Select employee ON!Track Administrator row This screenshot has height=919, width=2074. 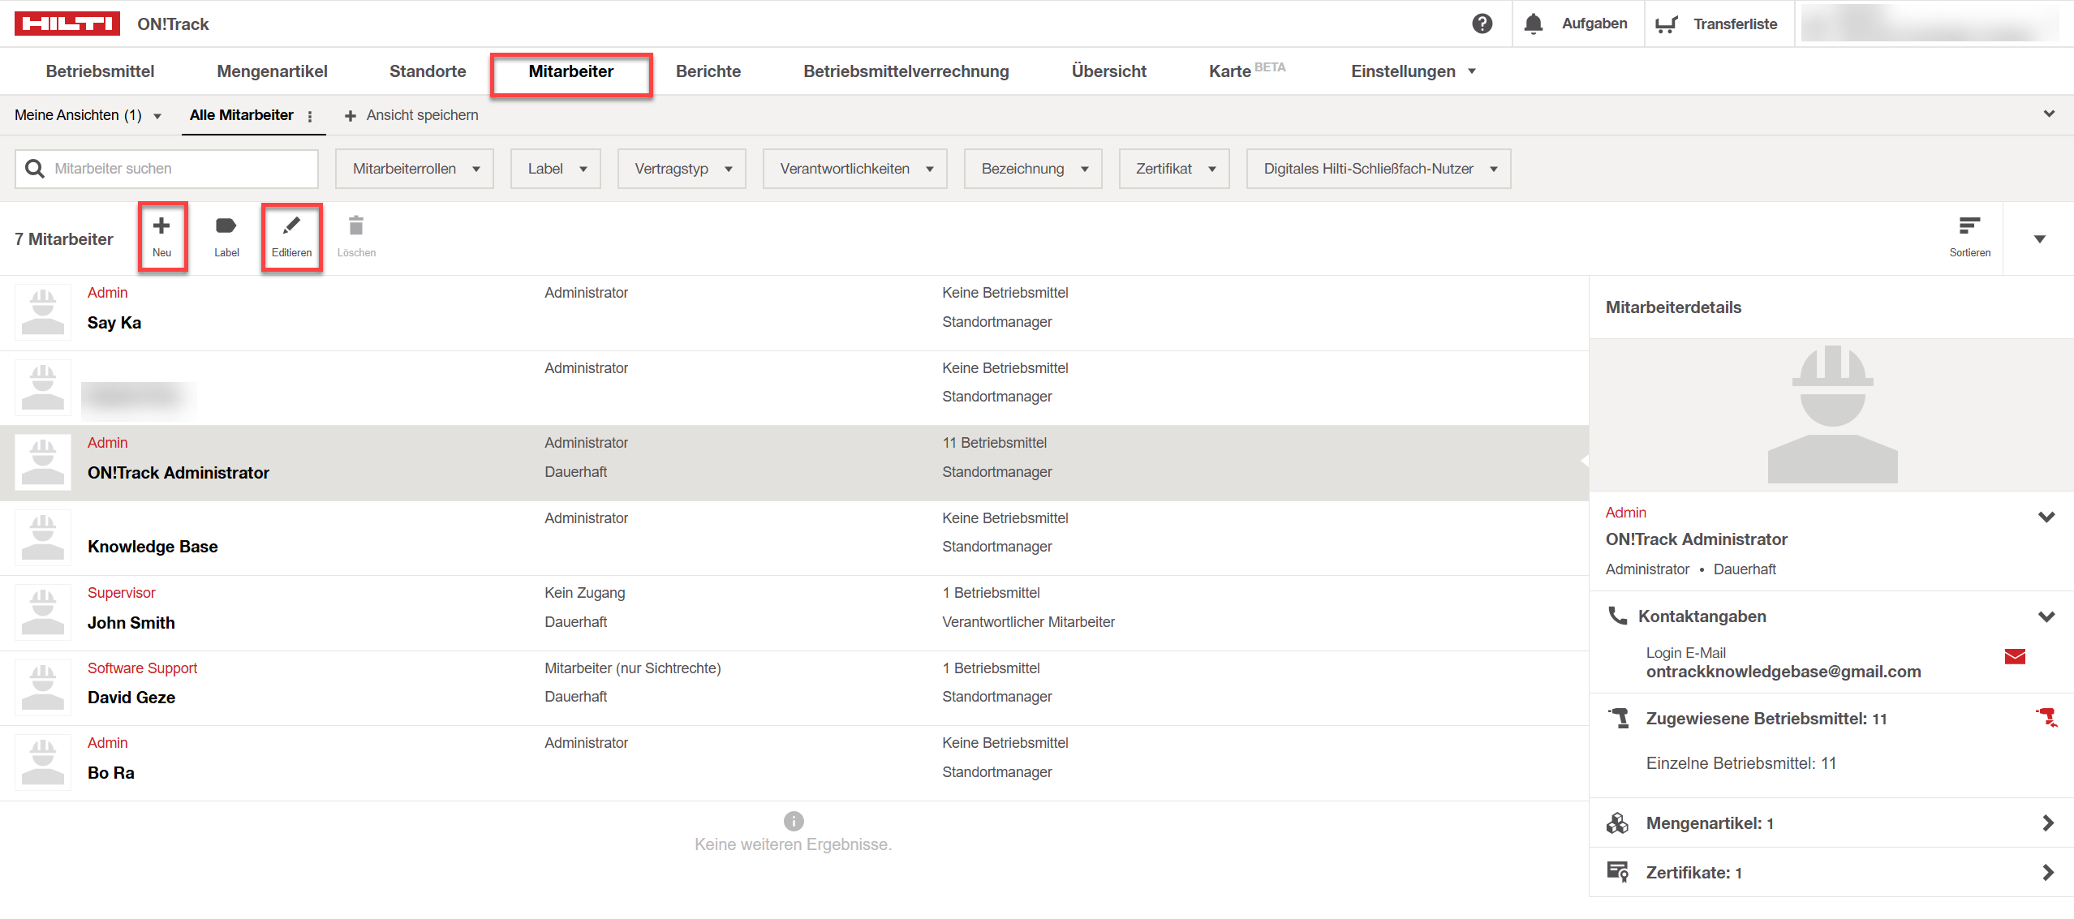pos(794,462)
